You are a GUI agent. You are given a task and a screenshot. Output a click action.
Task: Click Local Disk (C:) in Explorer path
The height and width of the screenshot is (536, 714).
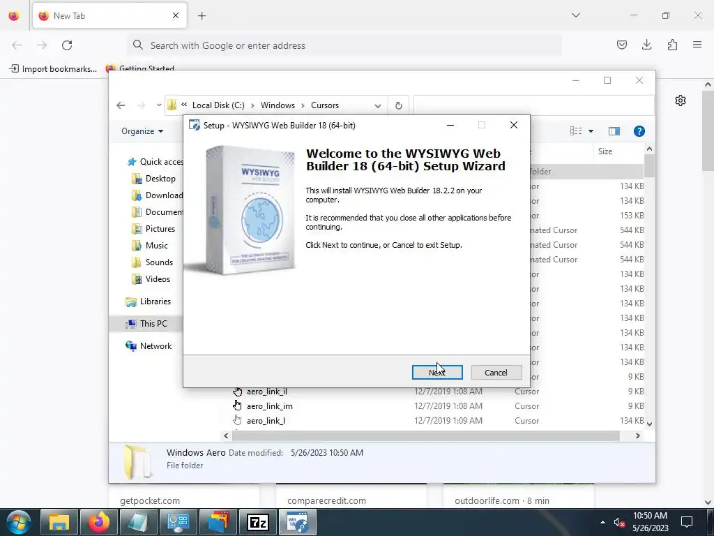click(218, 105)
